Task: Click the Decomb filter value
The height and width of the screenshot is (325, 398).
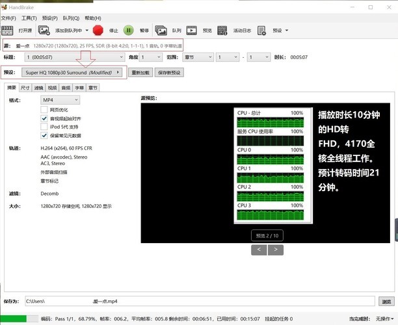Action: click(49, 194)
